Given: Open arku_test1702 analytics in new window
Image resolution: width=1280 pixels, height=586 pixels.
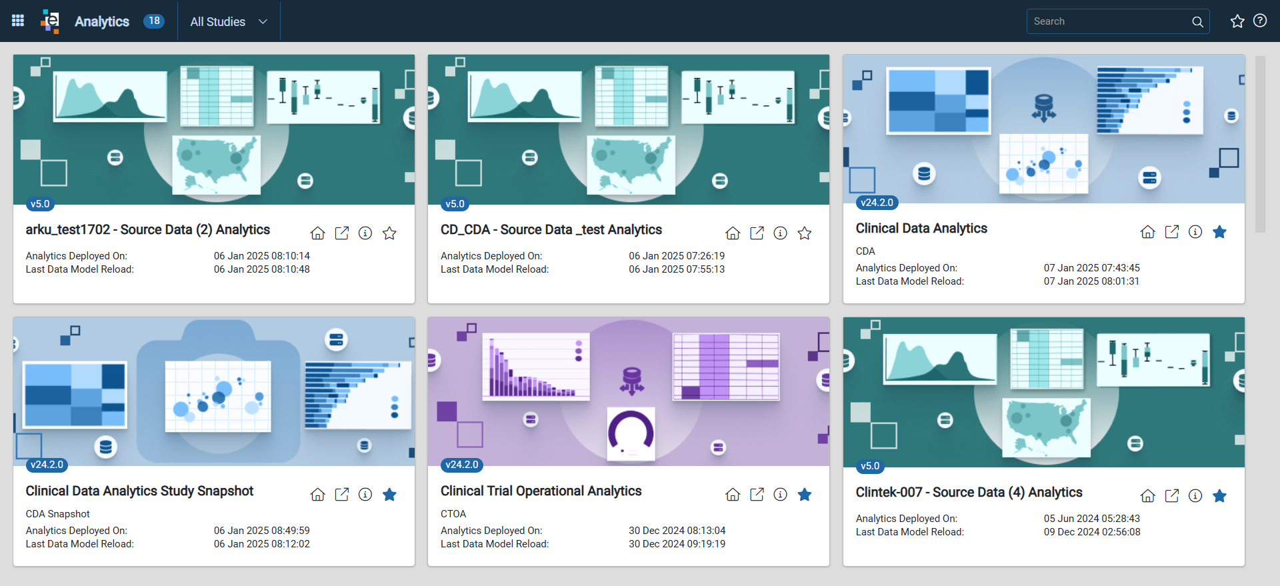Looking at the screenshot, I should pyautogui.click(x=342, y=233).
